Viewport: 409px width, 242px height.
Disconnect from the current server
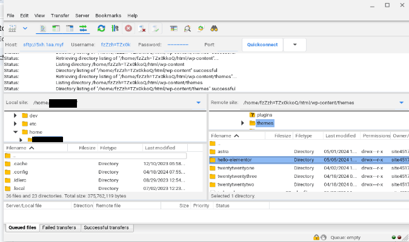(x=142, y=28)
